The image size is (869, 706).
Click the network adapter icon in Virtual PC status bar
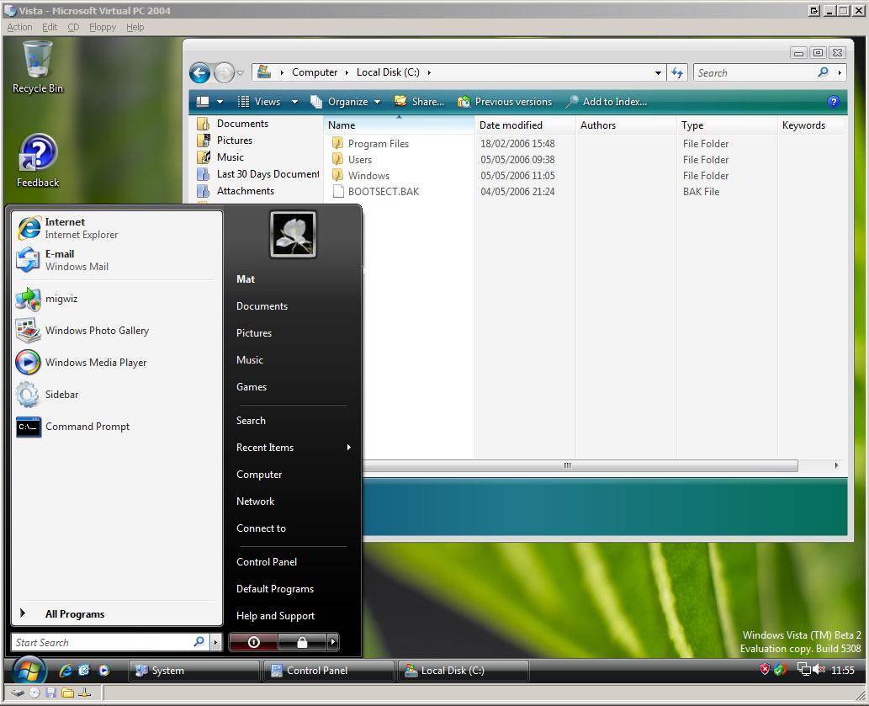[x=84, y=693]
